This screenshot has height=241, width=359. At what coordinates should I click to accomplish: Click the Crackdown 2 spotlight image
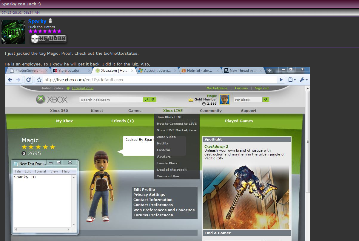[246, 197]
